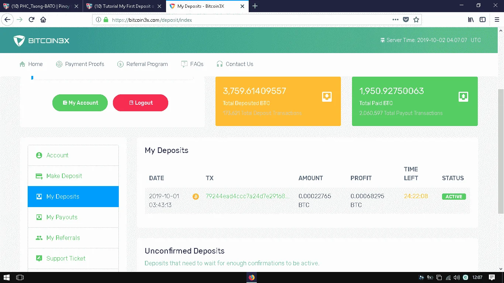Bookmark this page with the star icon
504x283 pixels.
pyautogui.click(x=416, y=20)
